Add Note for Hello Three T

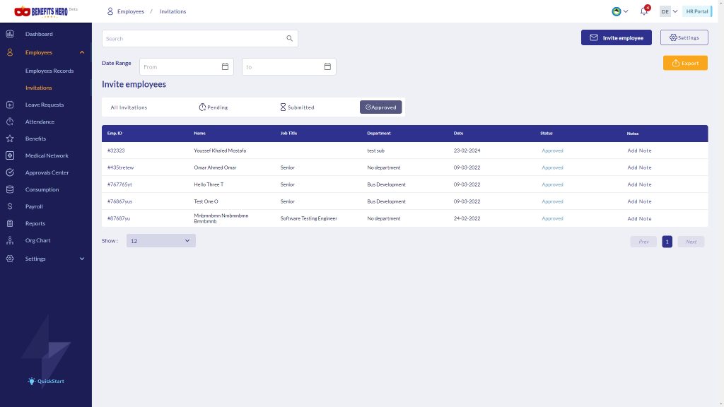click(639, 184)
